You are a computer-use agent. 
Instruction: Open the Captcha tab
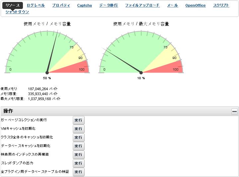tap(84, 5)
